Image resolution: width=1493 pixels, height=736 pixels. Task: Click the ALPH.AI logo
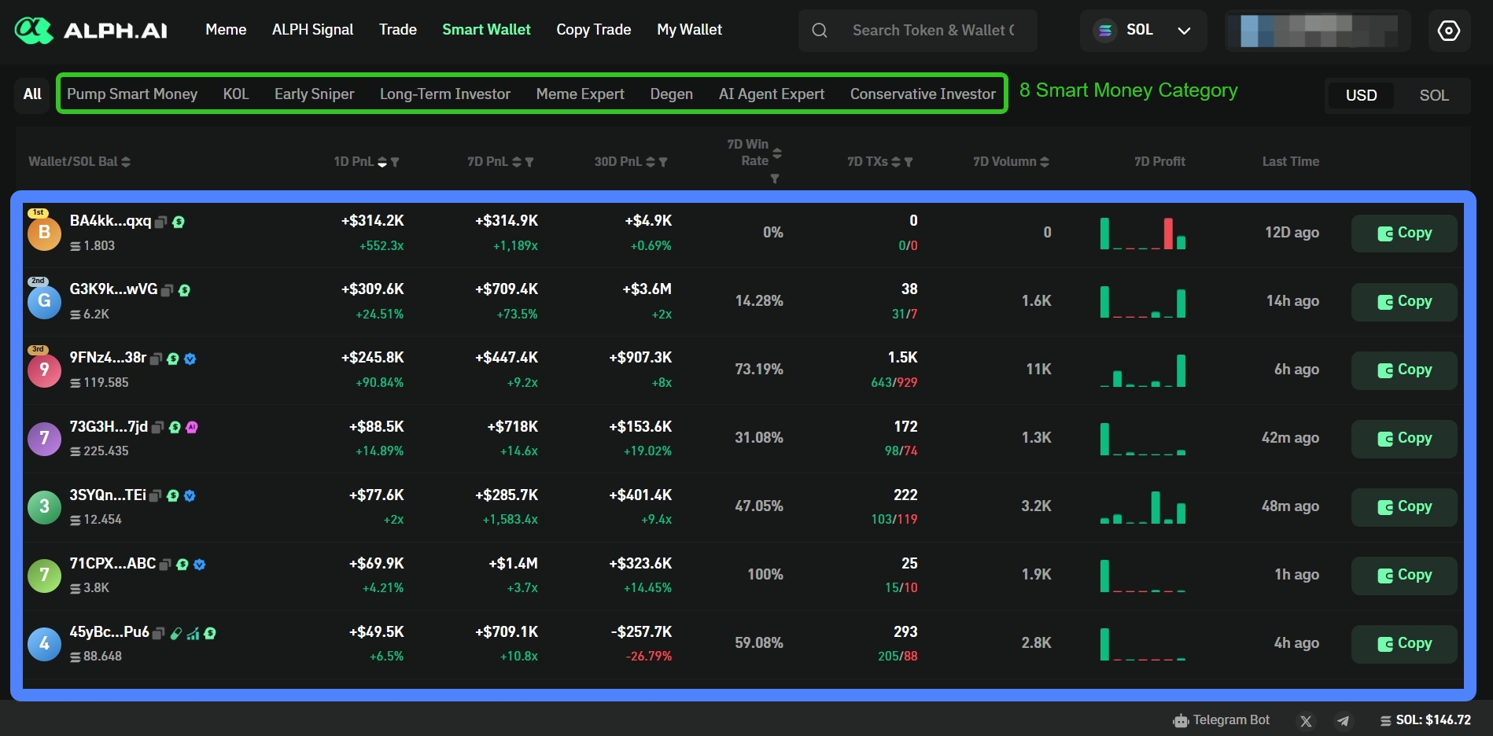point(91,31)
